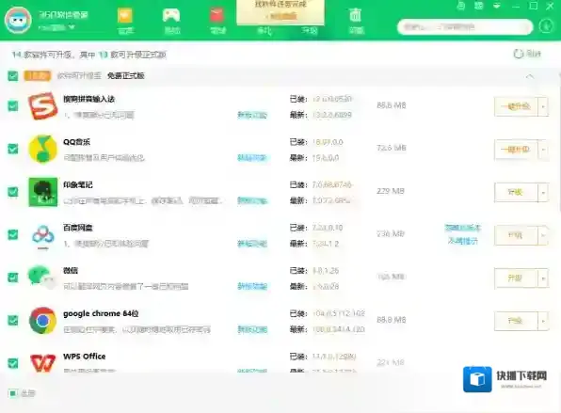Click the 229 MB size of 印象笔记
The width and height of the screenshot is (561, 413).
pos(391,191)
